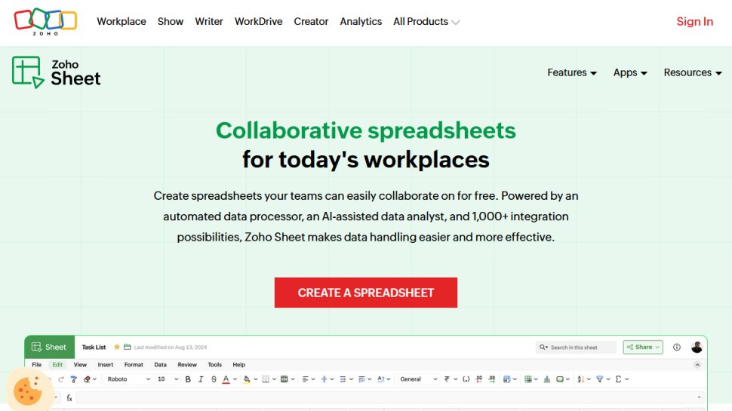Click the merge cells icon
The width and height of the screenshot is (732, 411).
point(284,379)
